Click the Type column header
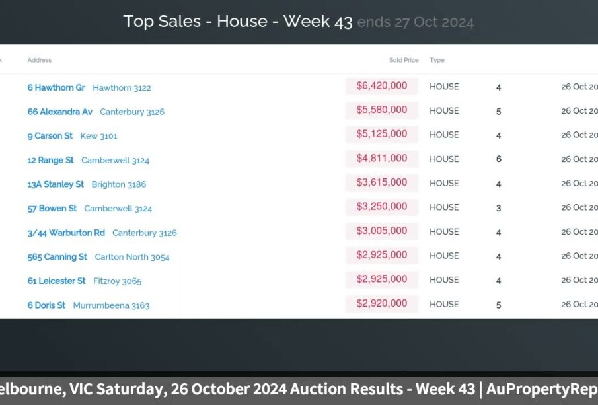The height and width of the screenshot is (405, 598). click(437, 60)
